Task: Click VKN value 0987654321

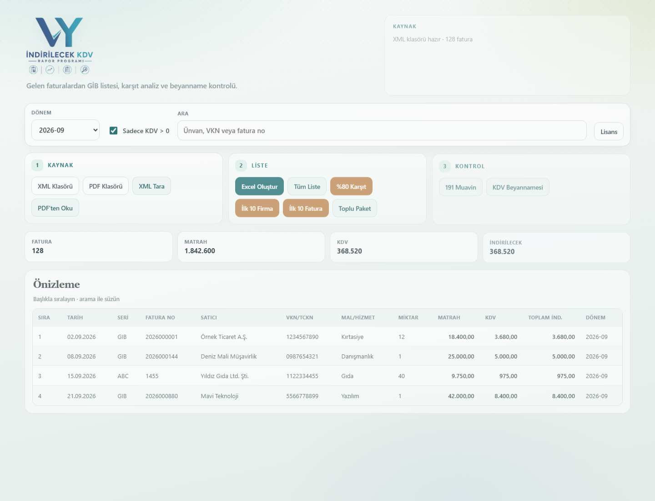Action: tap(302, 357)
